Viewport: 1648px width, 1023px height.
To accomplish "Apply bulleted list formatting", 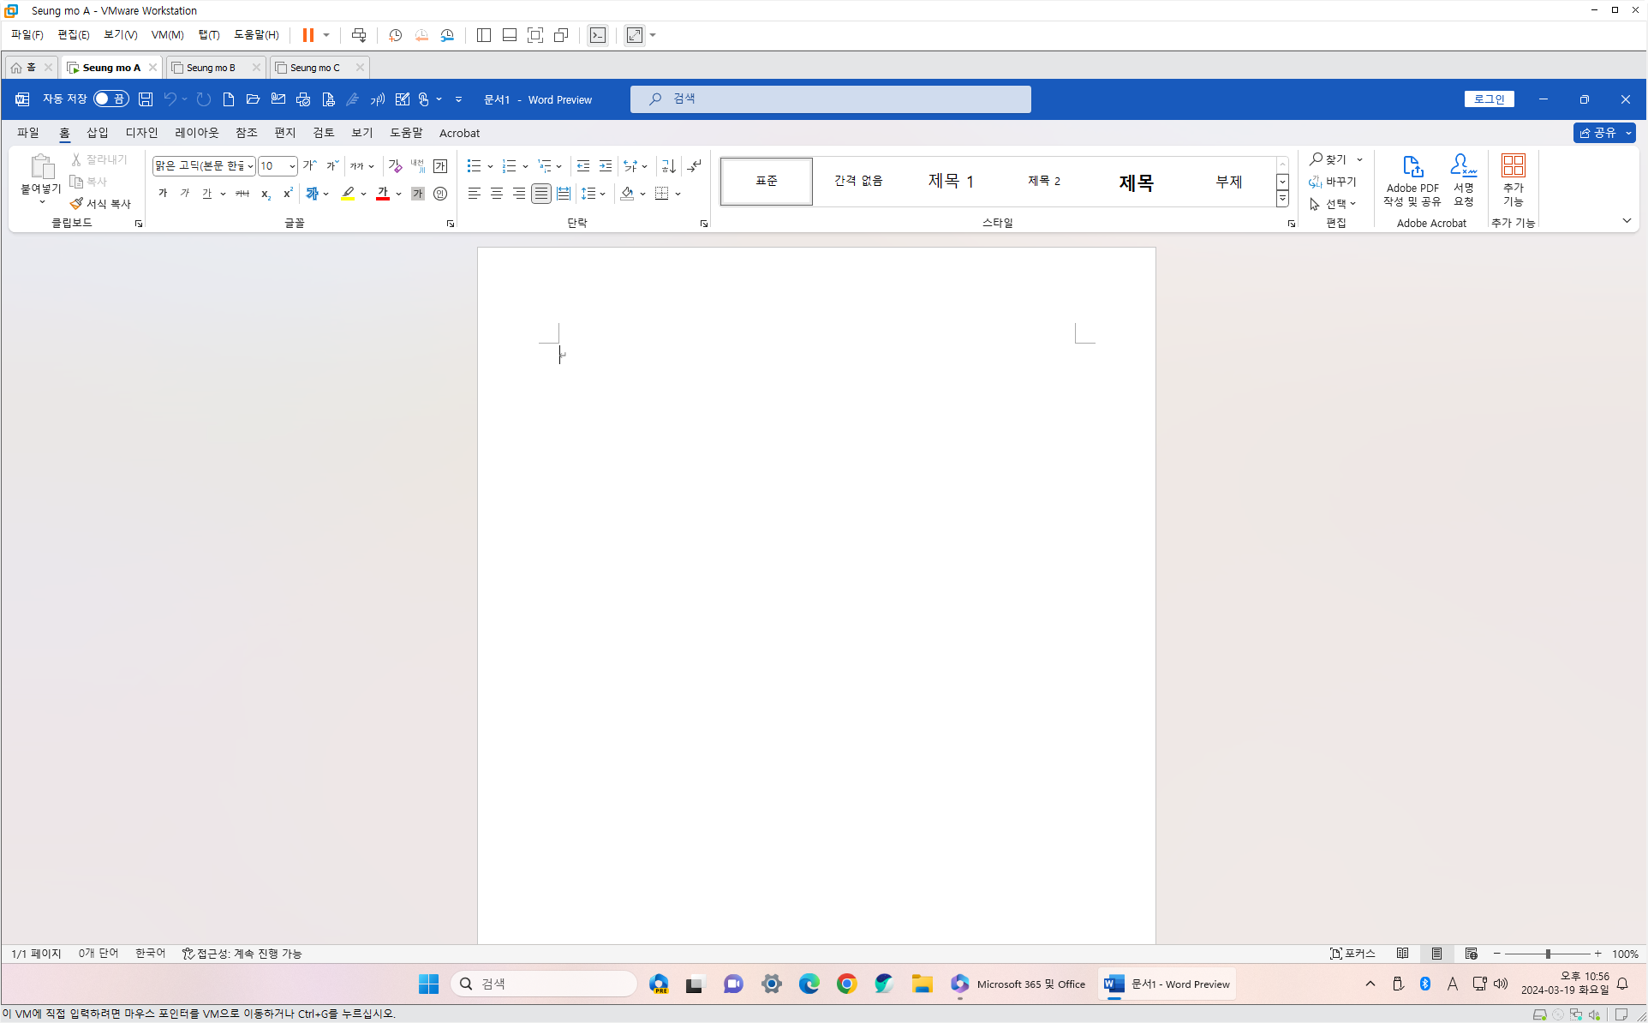I will pos(474,166).
